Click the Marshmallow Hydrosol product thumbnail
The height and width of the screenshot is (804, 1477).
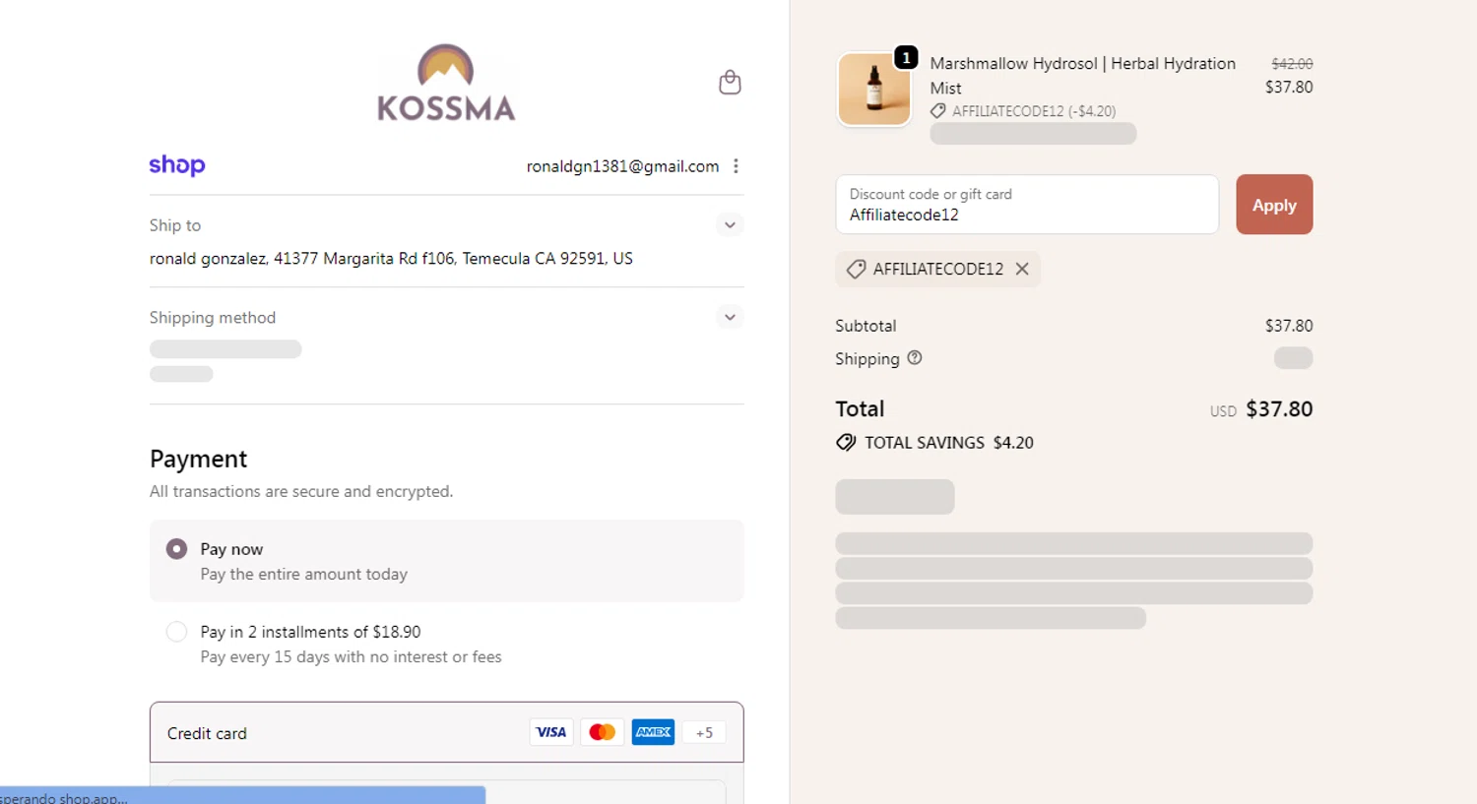click(x=874, y=90)
